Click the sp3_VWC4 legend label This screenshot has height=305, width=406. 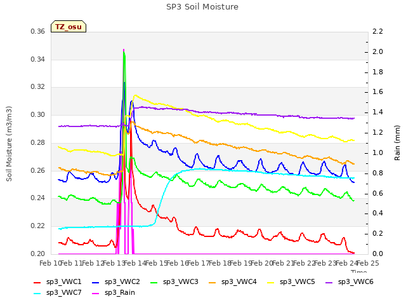[239, 281]
